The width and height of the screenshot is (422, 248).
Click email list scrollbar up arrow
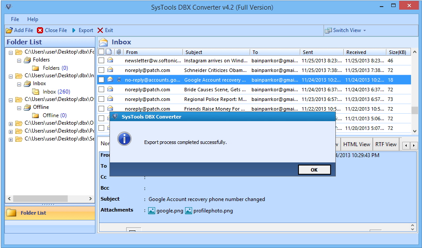click(415, 52)
